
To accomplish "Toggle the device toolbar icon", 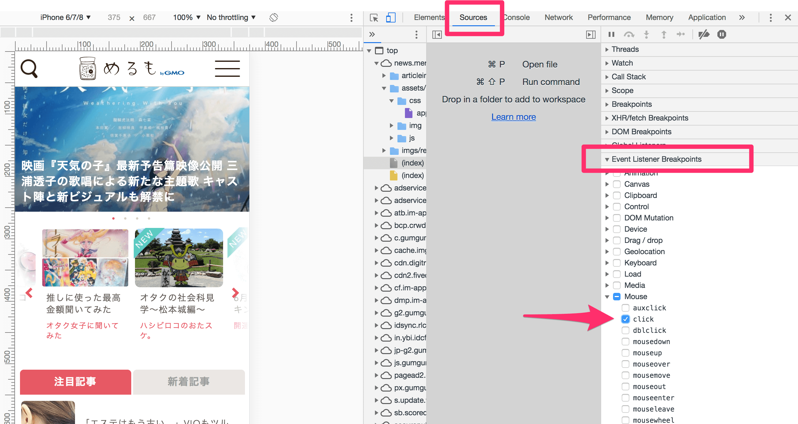I will click(391, 18).
